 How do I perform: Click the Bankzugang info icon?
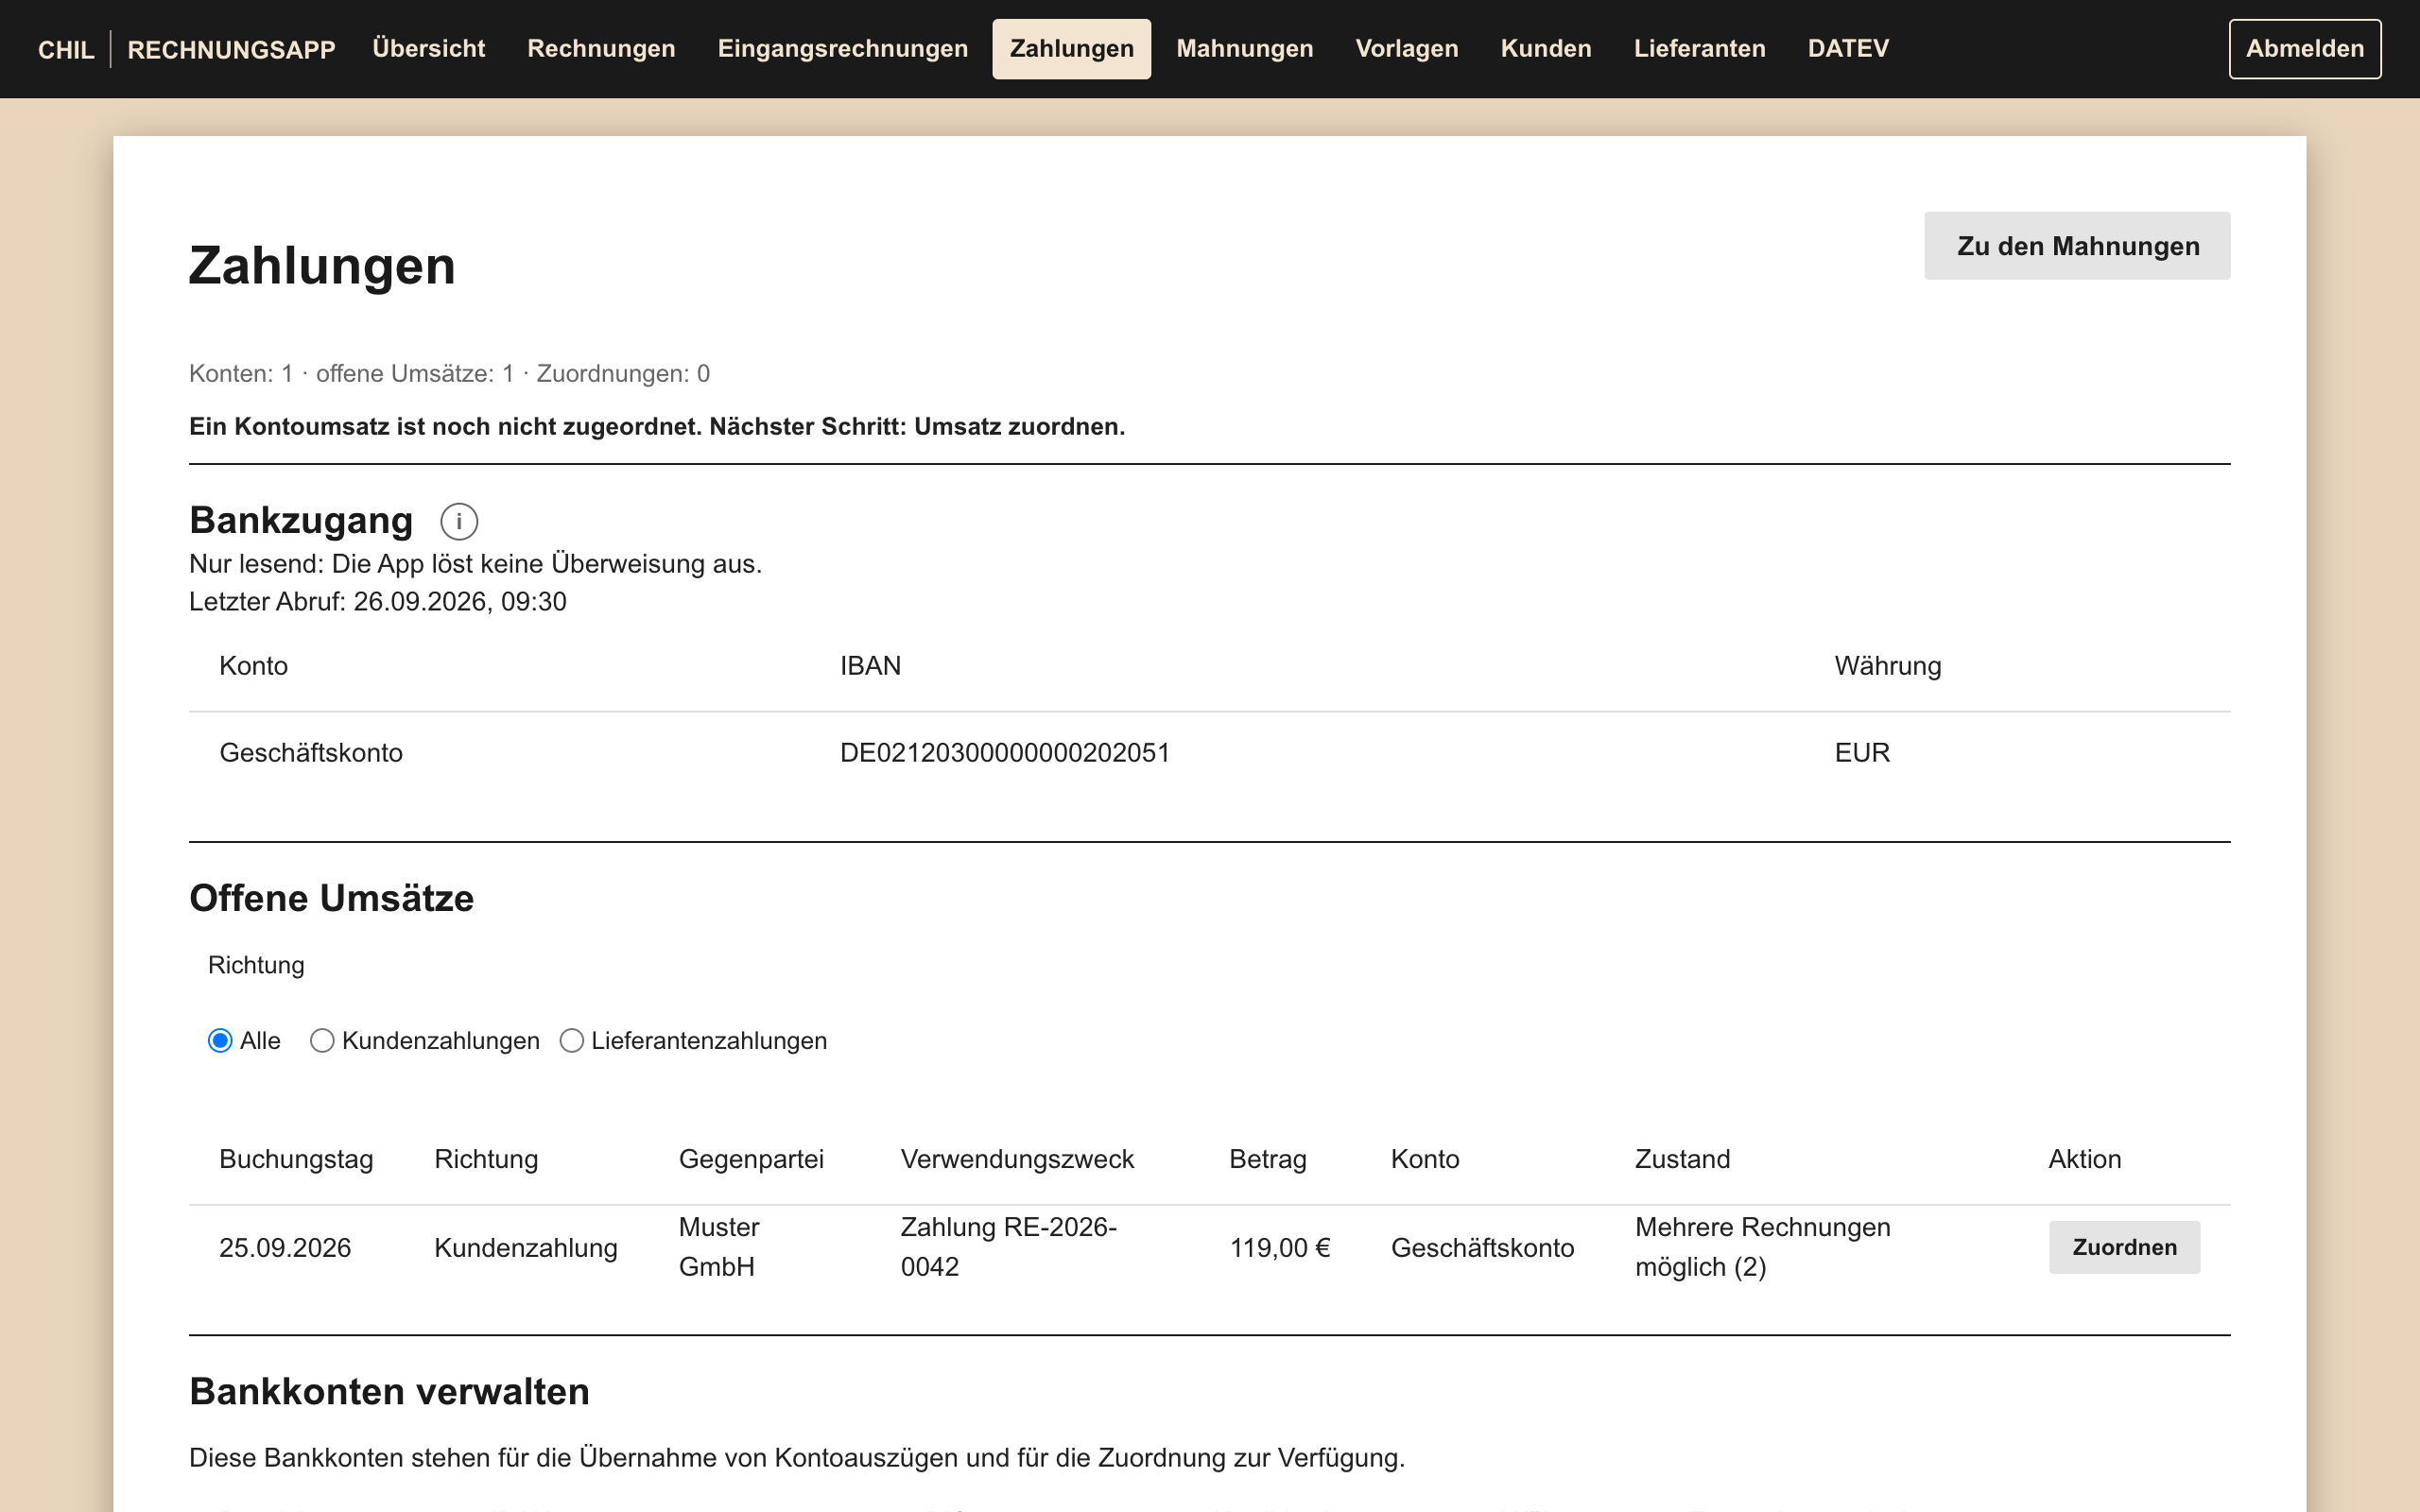pos(459,521)
